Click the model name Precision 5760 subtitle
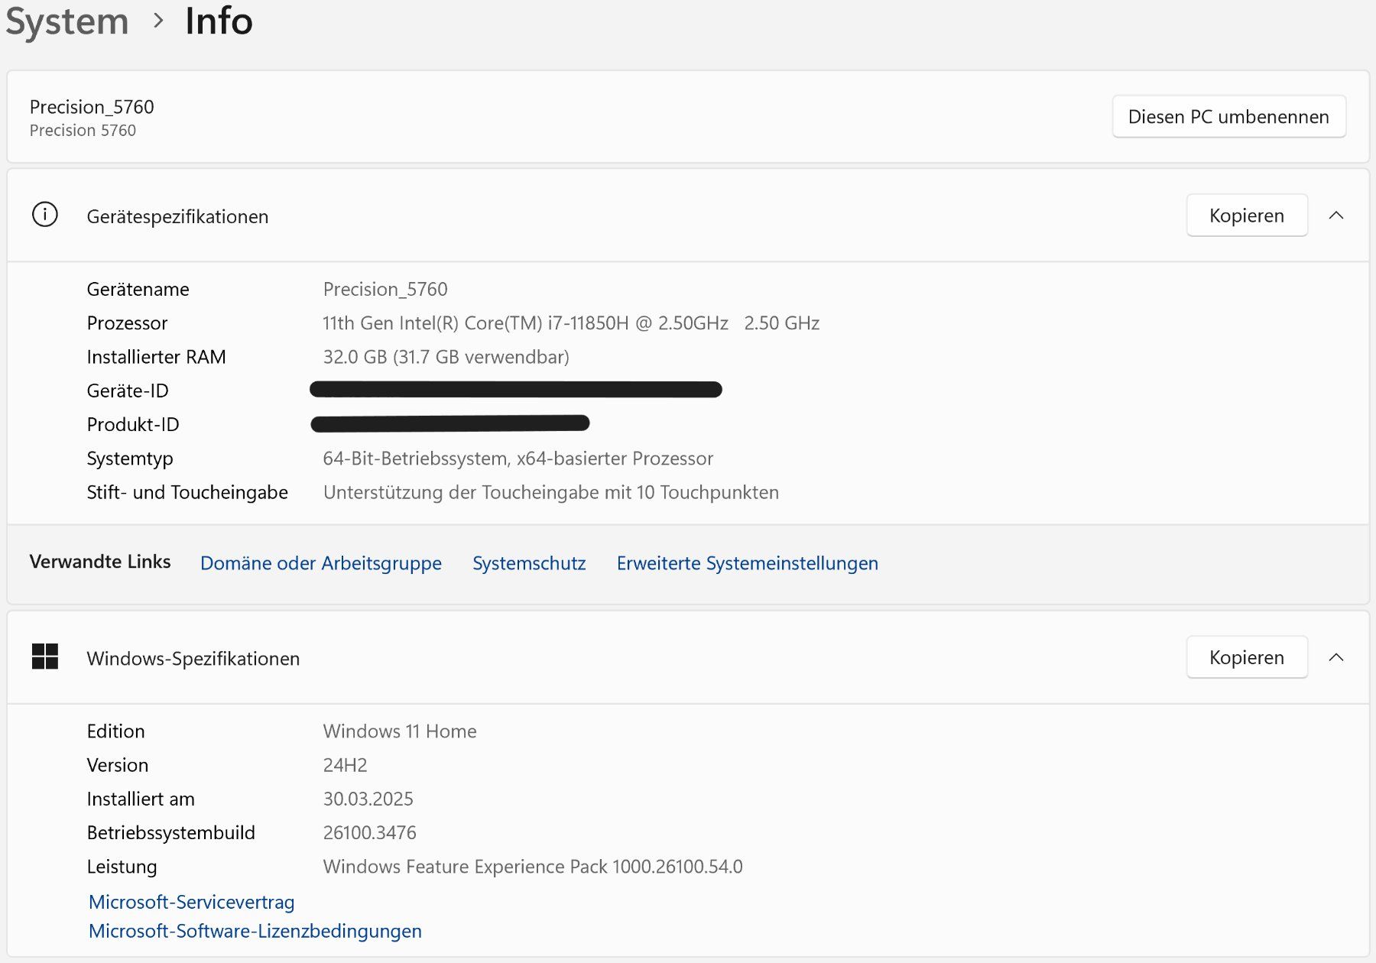This screenshot has width=1376, height=963. point(83,131)
